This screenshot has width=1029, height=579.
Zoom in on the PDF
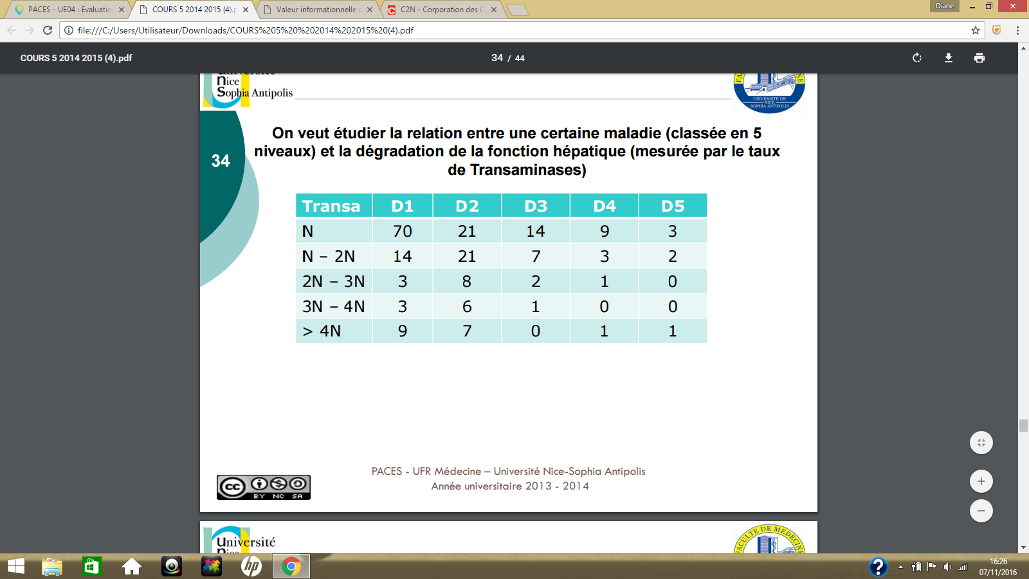pyautogui.click(x=981, y=481)
